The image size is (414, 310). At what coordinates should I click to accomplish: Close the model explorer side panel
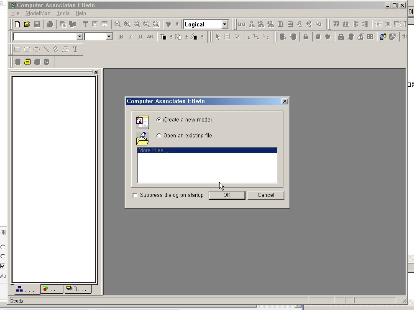pos(96,72)
